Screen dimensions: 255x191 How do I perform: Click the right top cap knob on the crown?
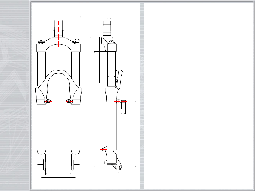(x=76, y=41)
